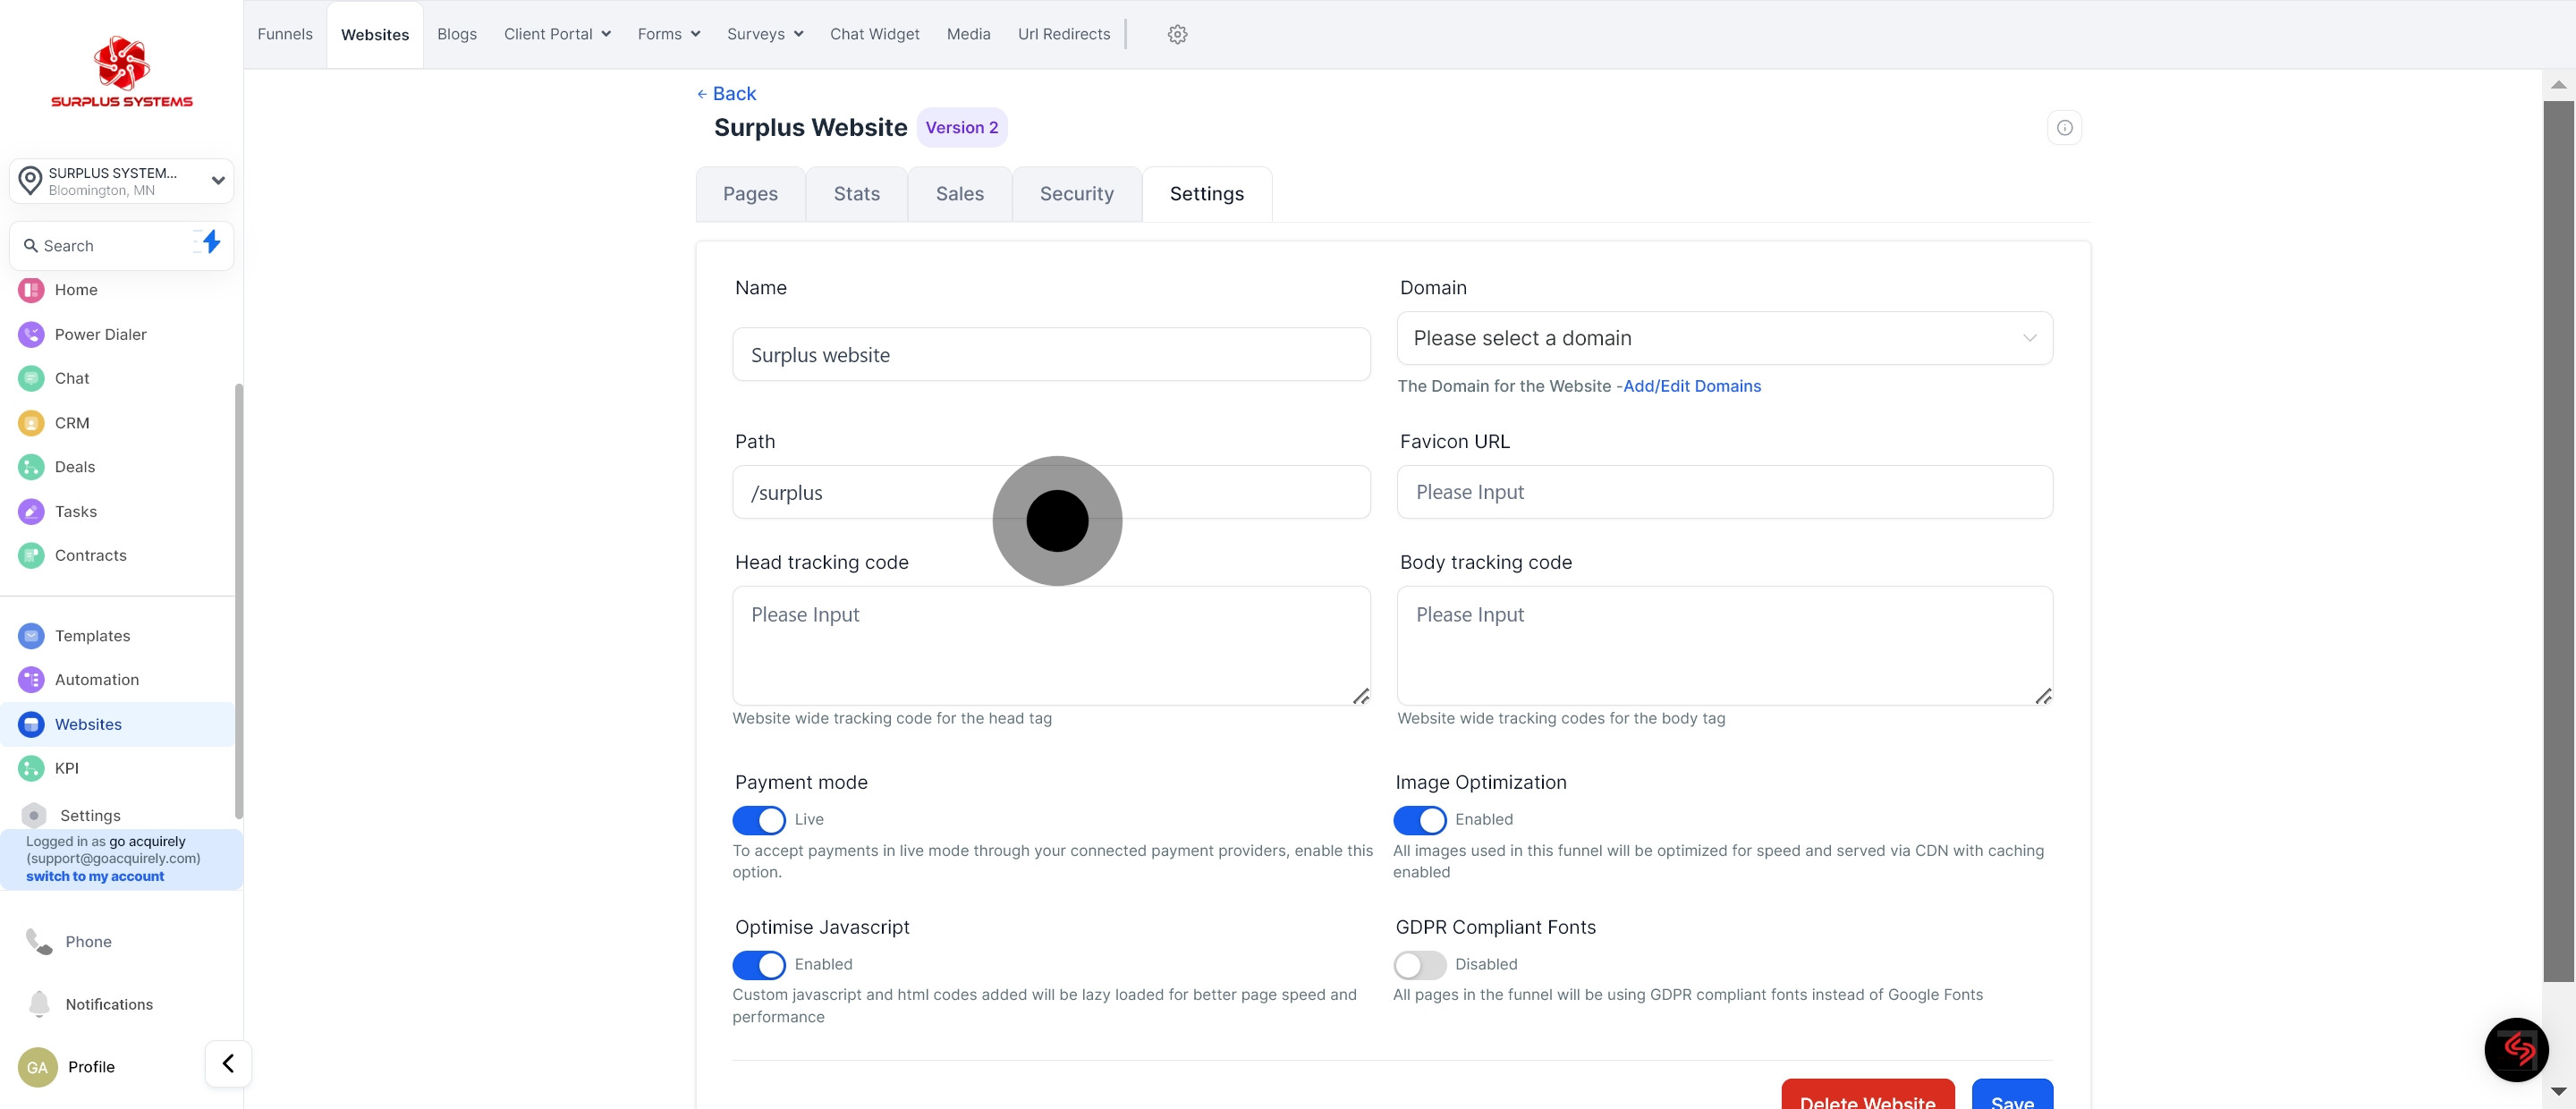Open the Phone icon in sidebar

click(x=39, y=941)
